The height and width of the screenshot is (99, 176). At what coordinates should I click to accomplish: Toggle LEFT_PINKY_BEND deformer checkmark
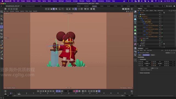(x=162, y=37)
